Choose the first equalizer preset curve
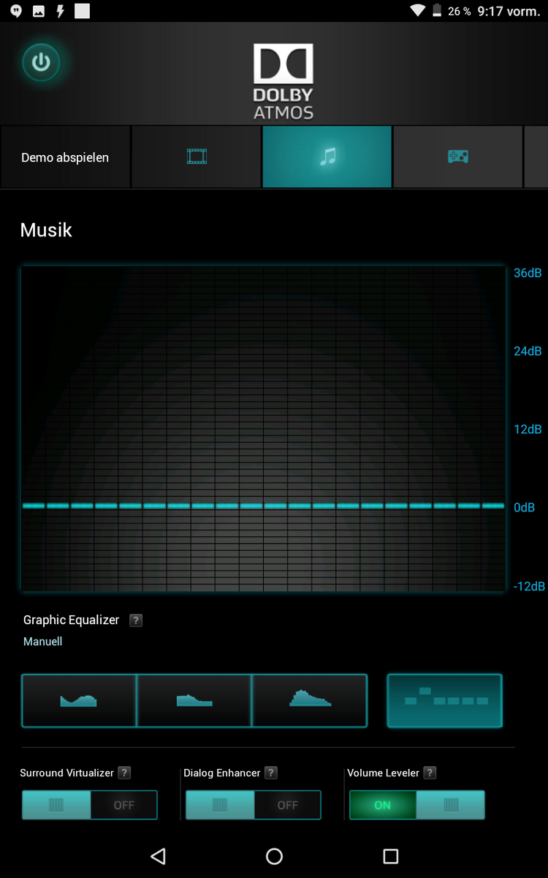This screenshot has height=878, width=548. [79, 701]
